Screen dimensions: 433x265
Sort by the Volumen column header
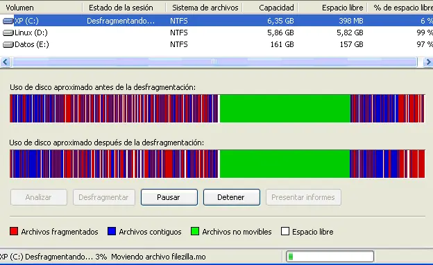pos(41,8)
